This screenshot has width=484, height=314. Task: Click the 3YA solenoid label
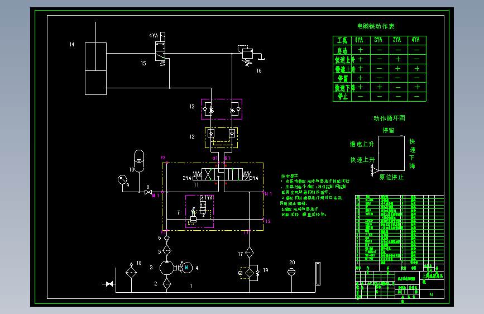click(x=254, y=178)
